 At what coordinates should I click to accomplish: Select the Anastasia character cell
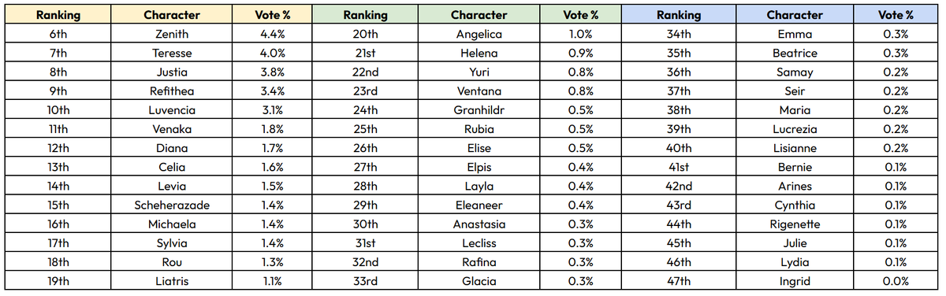point(479,224)
